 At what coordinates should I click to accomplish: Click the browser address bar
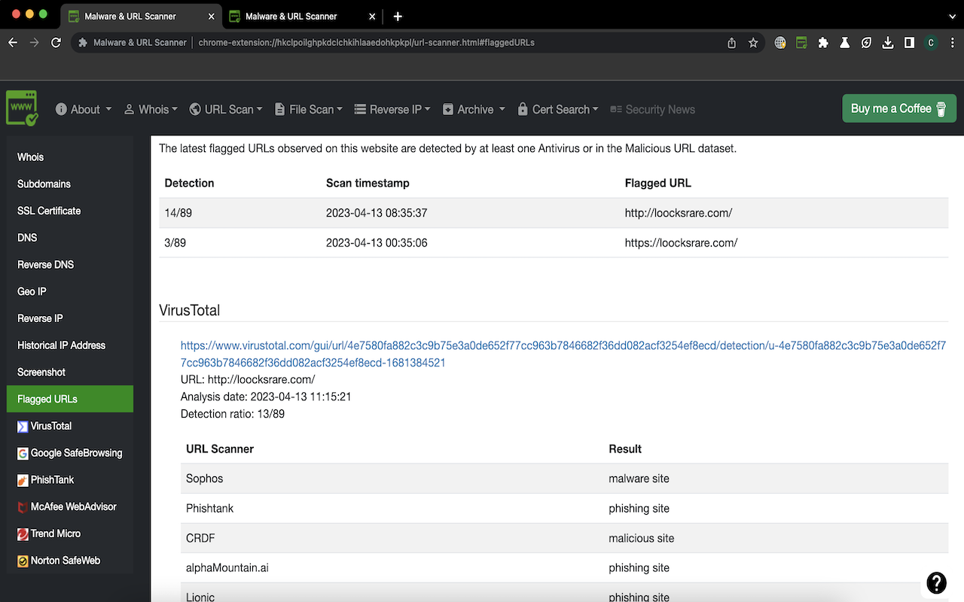tap(452, 43)
